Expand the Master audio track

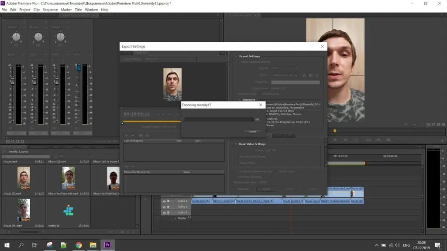coord(175,218)
